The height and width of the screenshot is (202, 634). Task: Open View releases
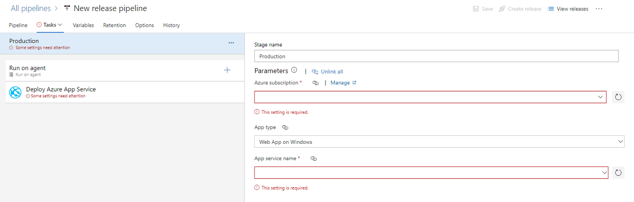coord(568,9)
